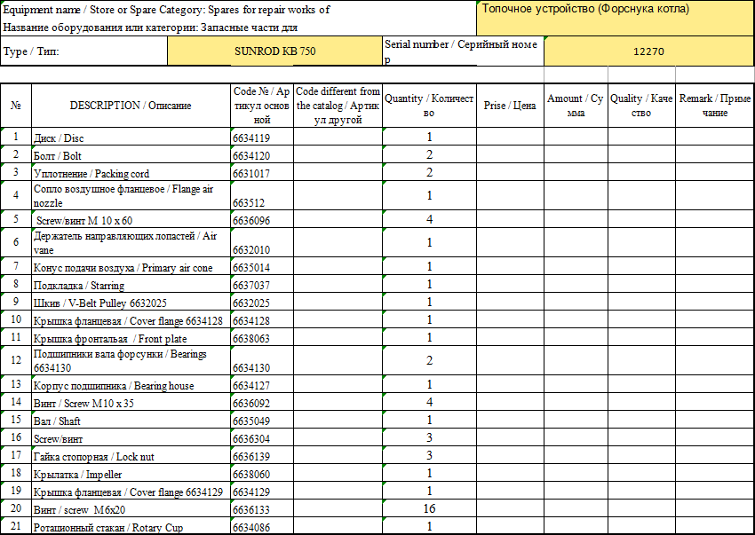The height and width of the screenshot is (535, 755).
Task: Click the "Вал / Shaft" description cell
Action: tap(131, 421)
